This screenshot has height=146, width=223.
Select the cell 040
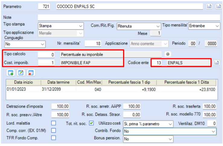pyautogui.click(x=89, y=89)
